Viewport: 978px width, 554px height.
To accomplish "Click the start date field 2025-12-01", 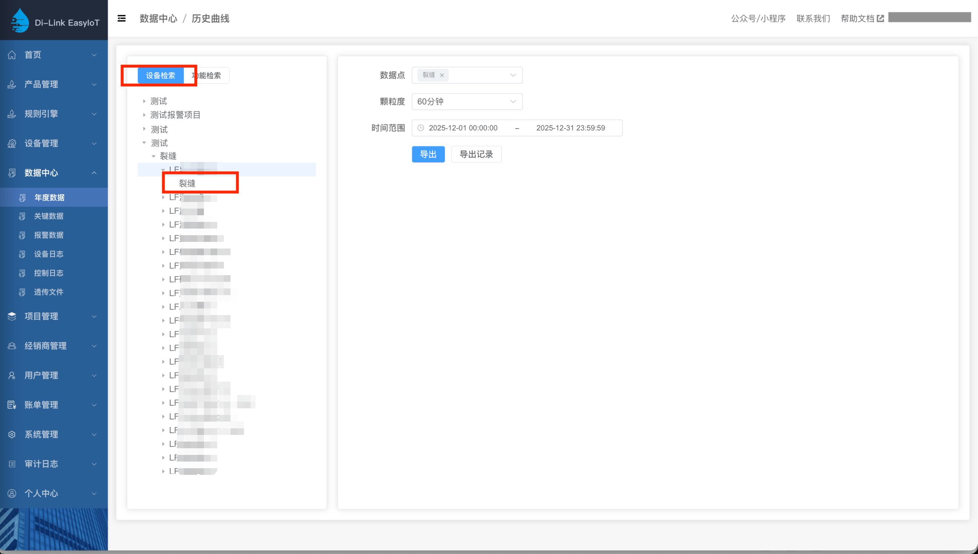I will 463,128.
